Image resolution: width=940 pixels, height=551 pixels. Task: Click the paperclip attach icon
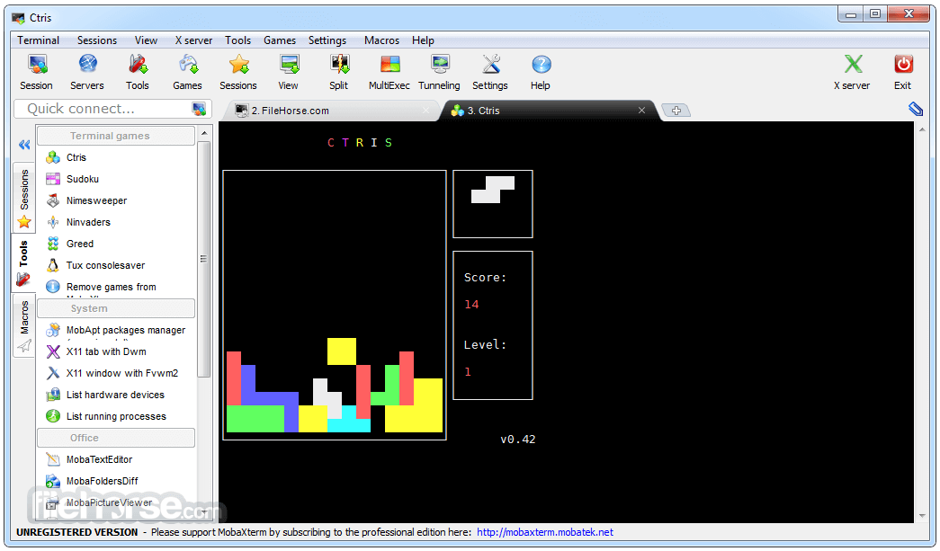[916, 109]
